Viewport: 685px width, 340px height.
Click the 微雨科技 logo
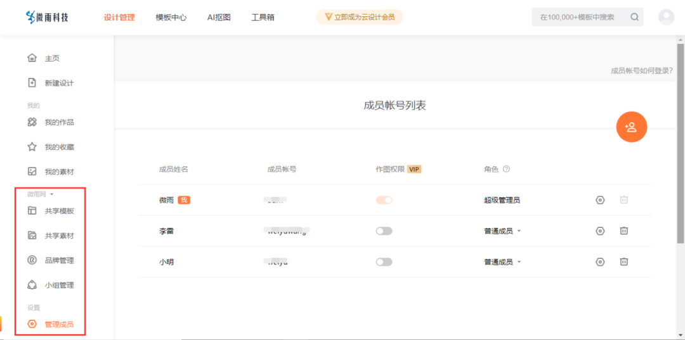coord(48,17)
